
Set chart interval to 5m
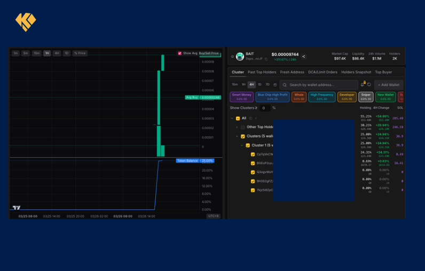coord(26,53)
